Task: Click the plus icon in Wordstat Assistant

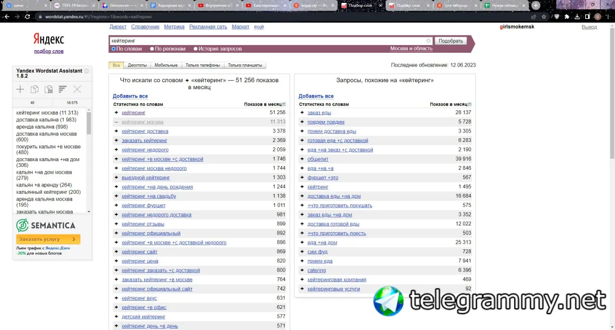Action: tap(20, 89)
